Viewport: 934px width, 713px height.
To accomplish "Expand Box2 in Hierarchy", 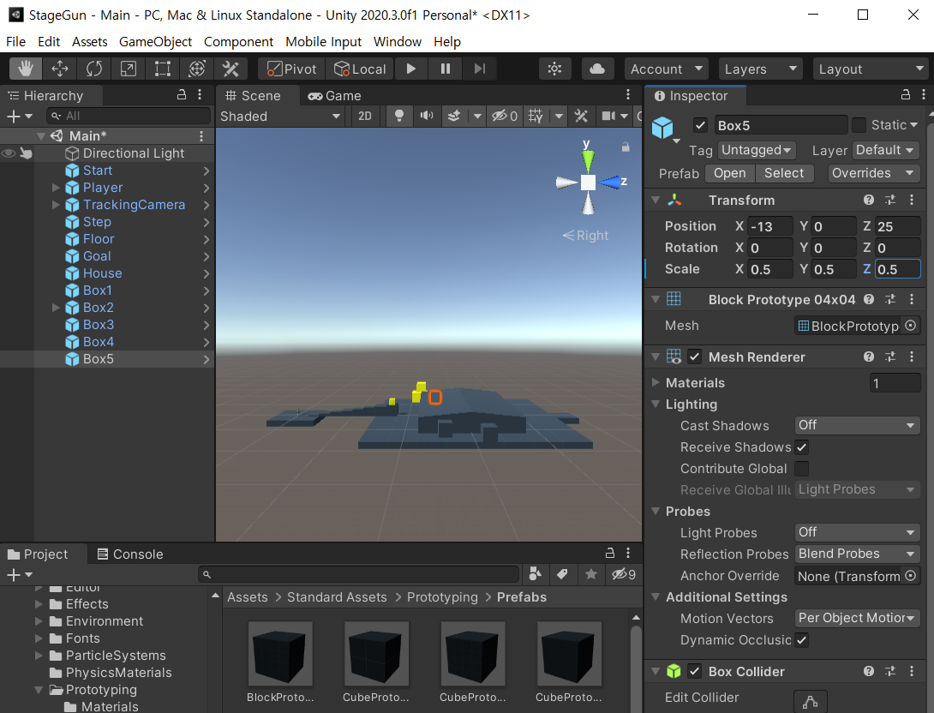I will [x=56, y=308].
